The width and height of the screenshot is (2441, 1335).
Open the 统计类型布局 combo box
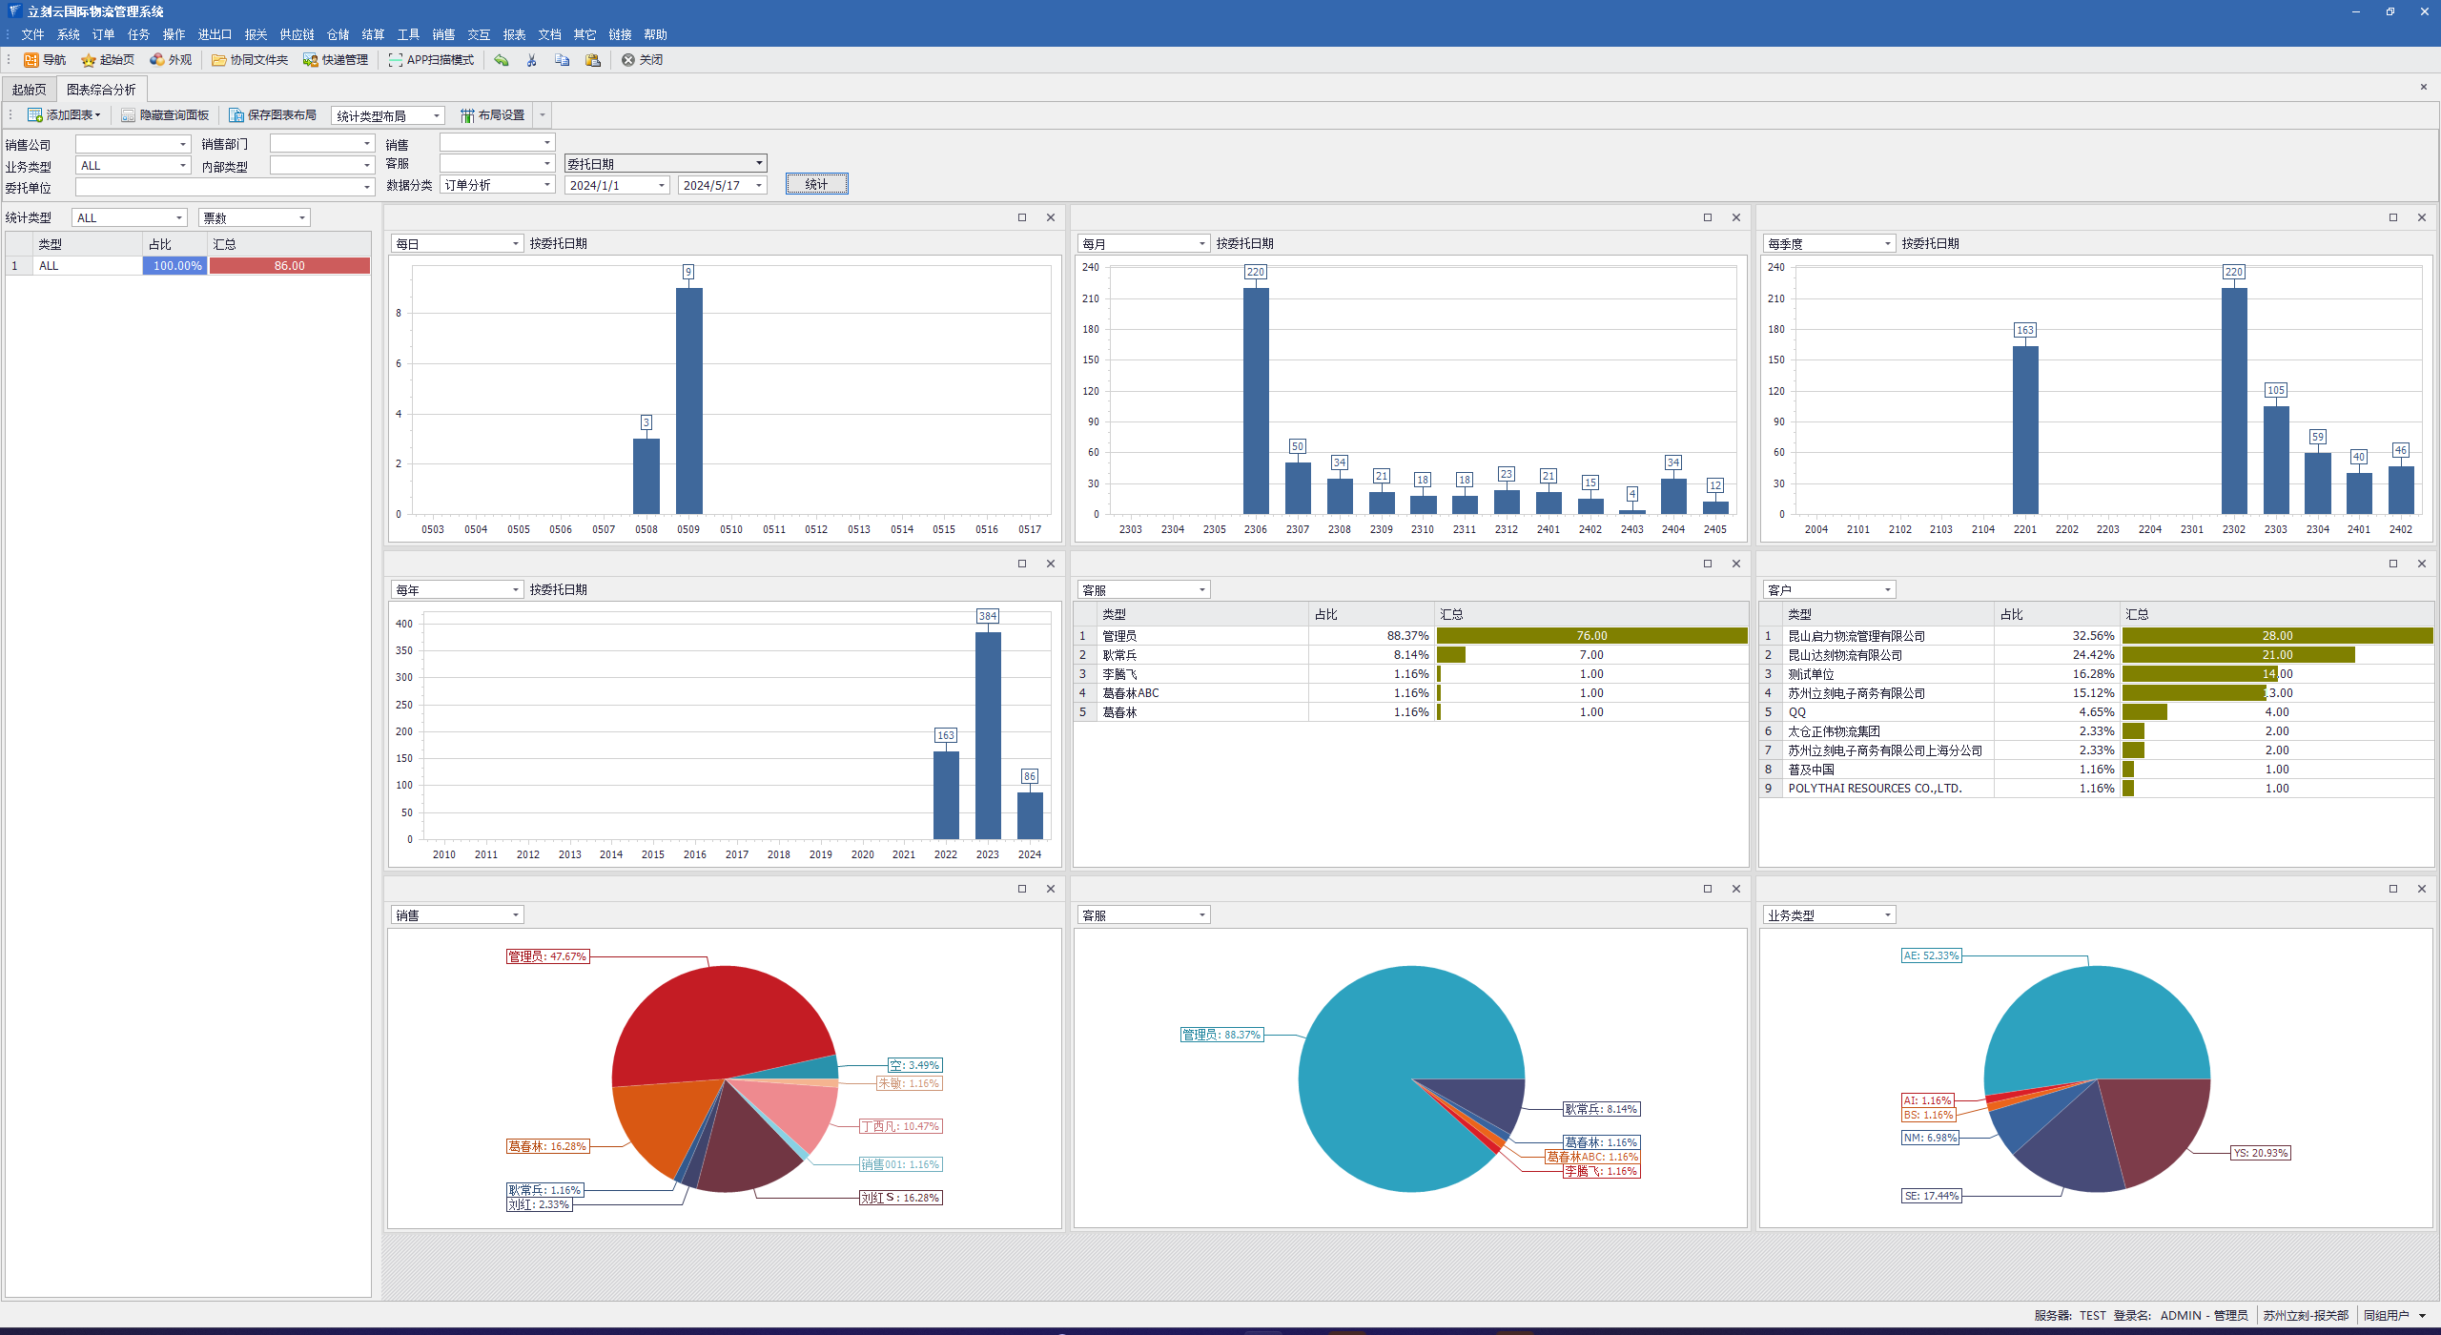[x=437, y=116]
